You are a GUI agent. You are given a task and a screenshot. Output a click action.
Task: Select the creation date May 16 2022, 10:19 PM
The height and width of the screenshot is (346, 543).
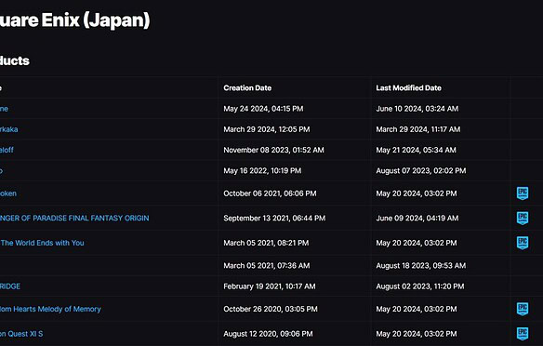pos(262,171)
